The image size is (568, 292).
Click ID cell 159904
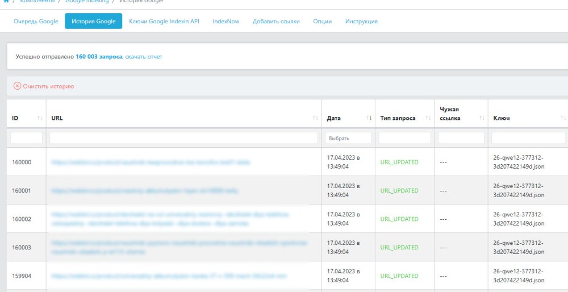pos(22,276)
